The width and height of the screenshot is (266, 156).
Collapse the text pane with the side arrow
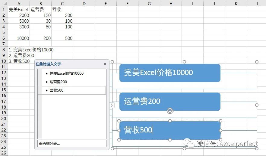(x=112, y=105)
